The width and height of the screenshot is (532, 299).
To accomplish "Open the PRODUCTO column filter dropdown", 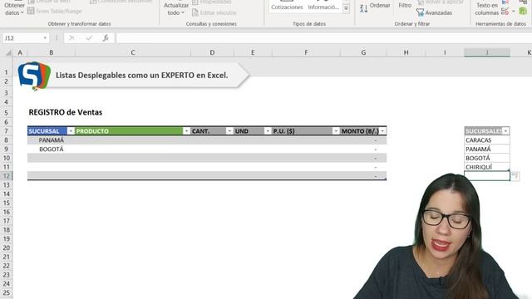I will [x=186, y=131].
